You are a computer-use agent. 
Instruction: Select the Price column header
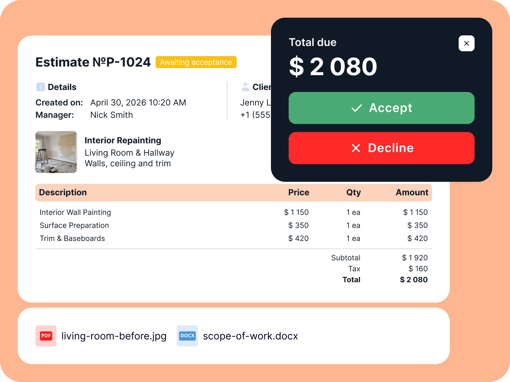(298, 192)
